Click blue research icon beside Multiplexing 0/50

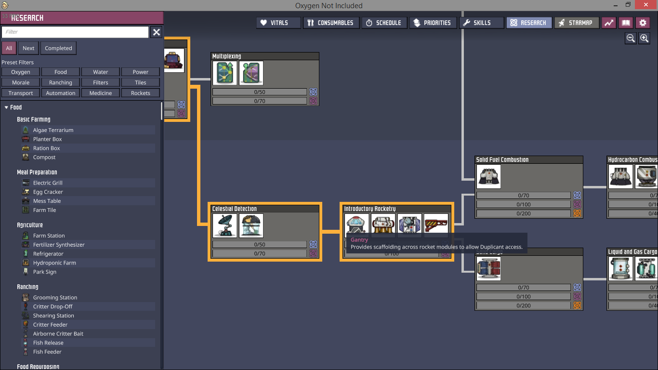click(x=314, y=92)
